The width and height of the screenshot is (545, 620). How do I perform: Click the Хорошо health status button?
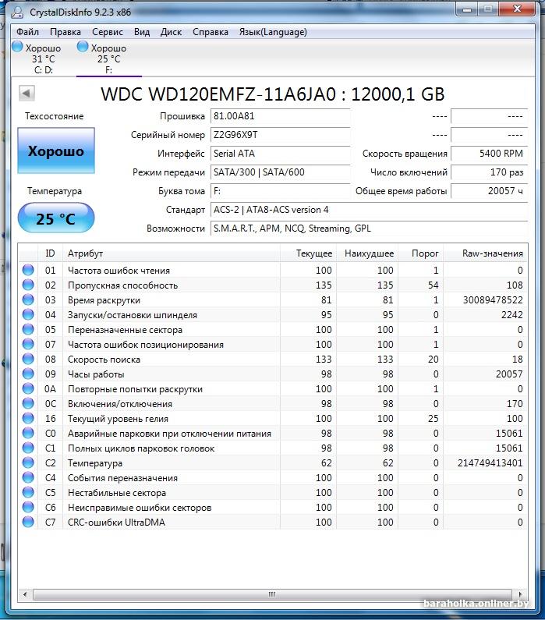point(55,151)
